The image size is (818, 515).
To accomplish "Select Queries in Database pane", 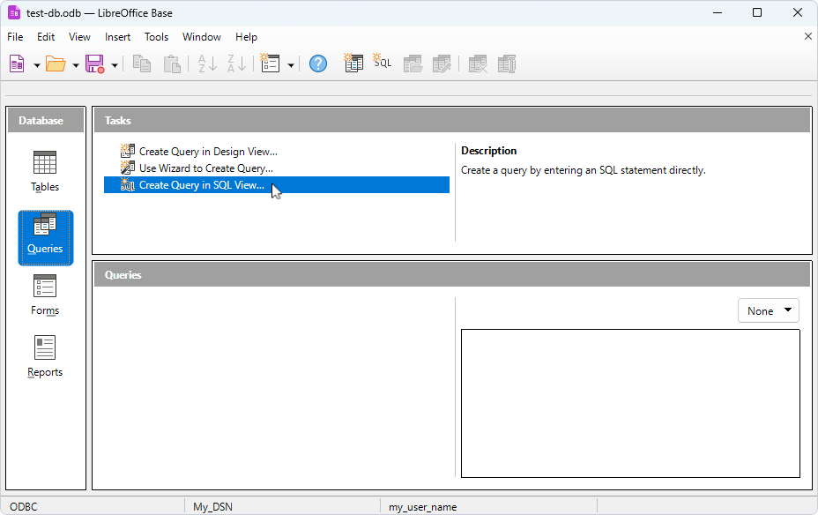I will click(45, 238).
